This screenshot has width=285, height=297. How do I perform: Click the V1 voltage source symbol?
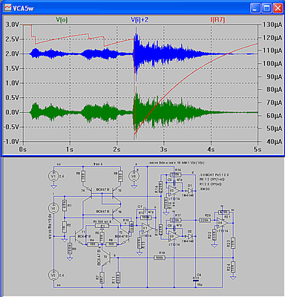[53, 176]
